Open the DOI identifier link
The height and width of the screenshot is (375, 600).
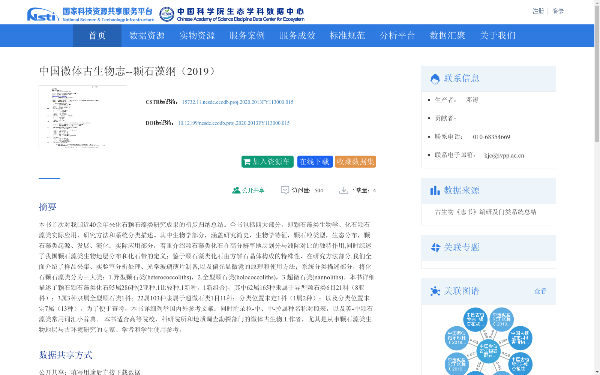(x=234, y=123)
